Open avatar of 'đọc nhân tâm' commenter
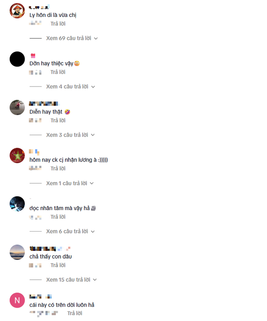 [17, 204]
